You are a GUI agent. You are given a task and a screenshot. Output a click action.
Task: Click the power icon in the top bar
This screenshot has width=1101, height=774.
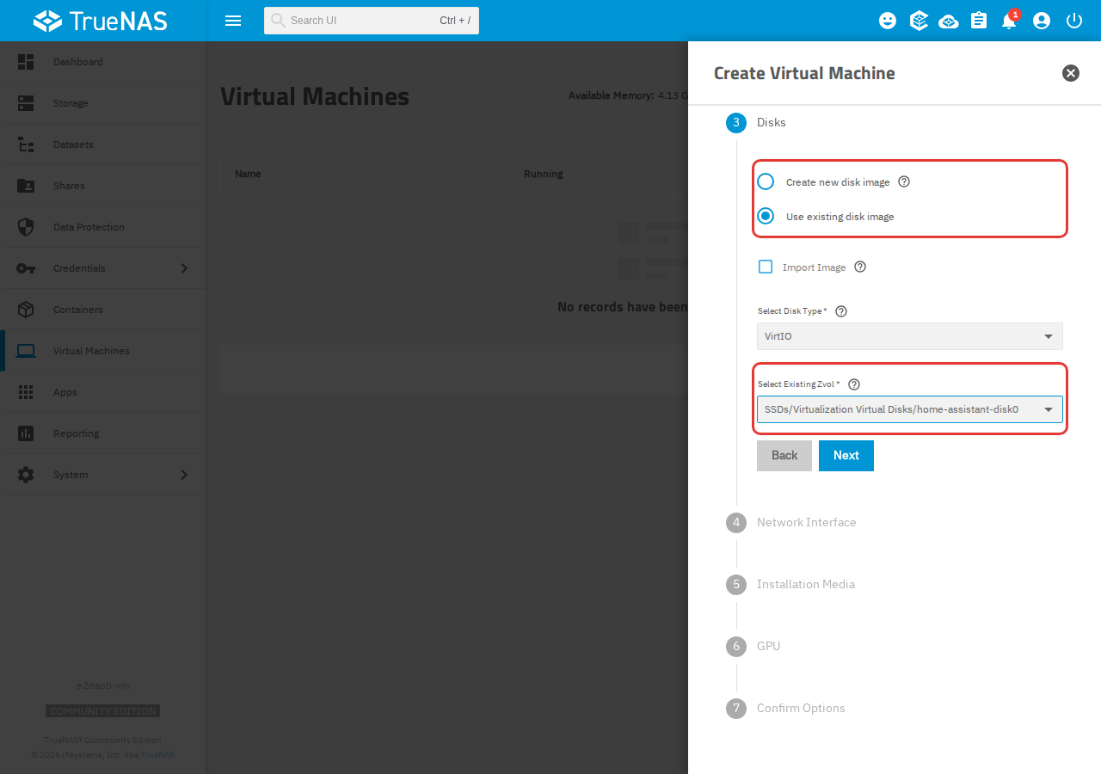[1073, 21]
